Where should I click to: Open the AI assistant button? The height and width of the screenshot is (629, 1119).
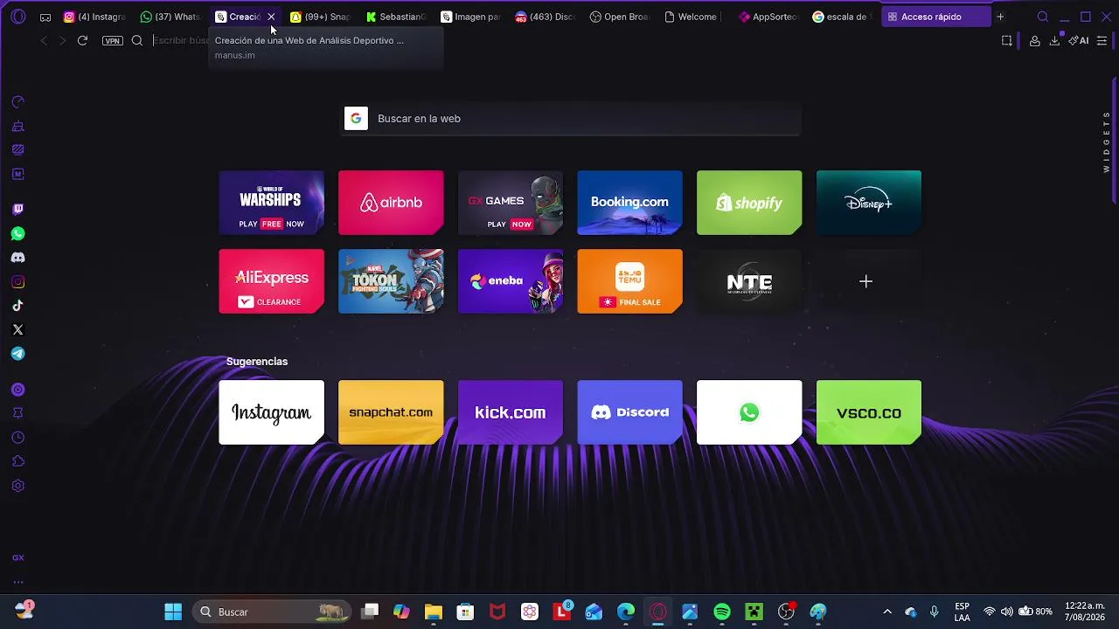tap(1079, 40)
